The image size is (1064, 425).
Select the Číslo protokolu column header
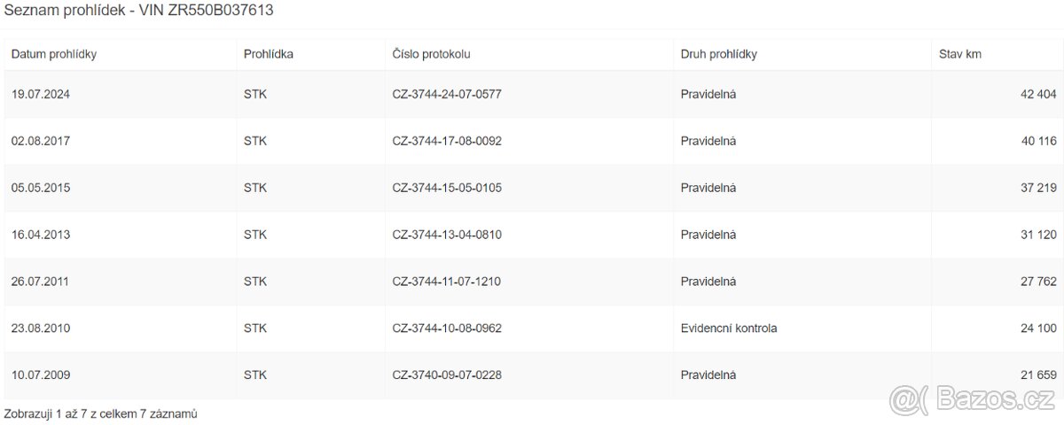click(x=431, y=54)
